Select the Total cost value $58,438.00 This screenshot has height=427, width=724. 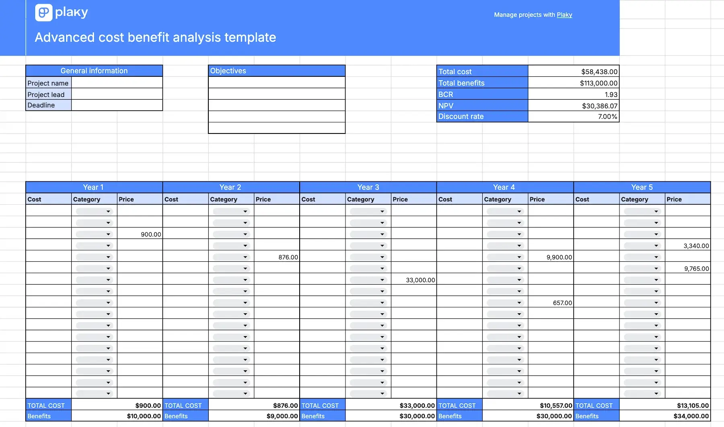[574, 72]
